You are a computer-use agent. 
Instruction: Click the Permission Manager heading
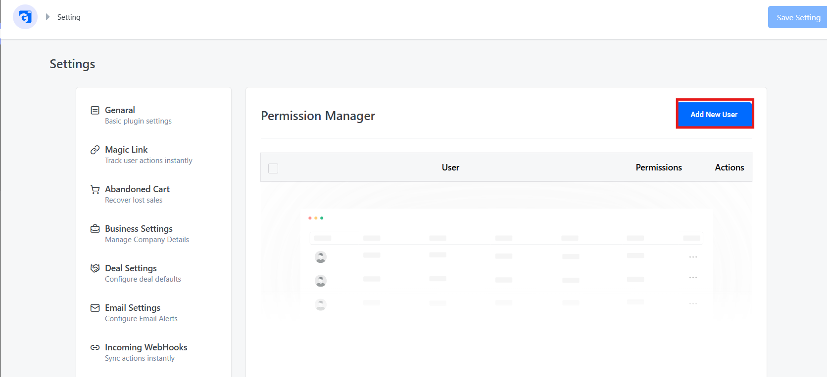(x=318, y=116)
